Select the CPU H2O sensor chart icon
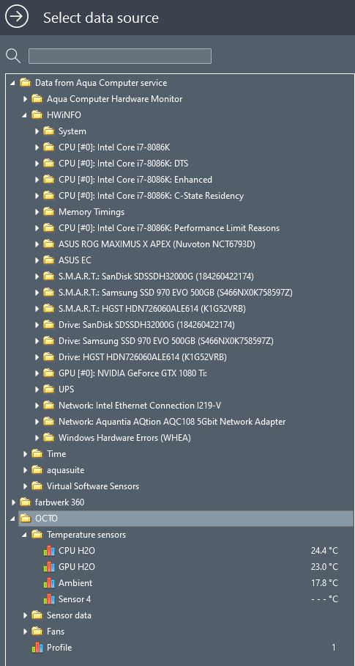The width and height of the screenshot is (355, 666). coord(49,551)
